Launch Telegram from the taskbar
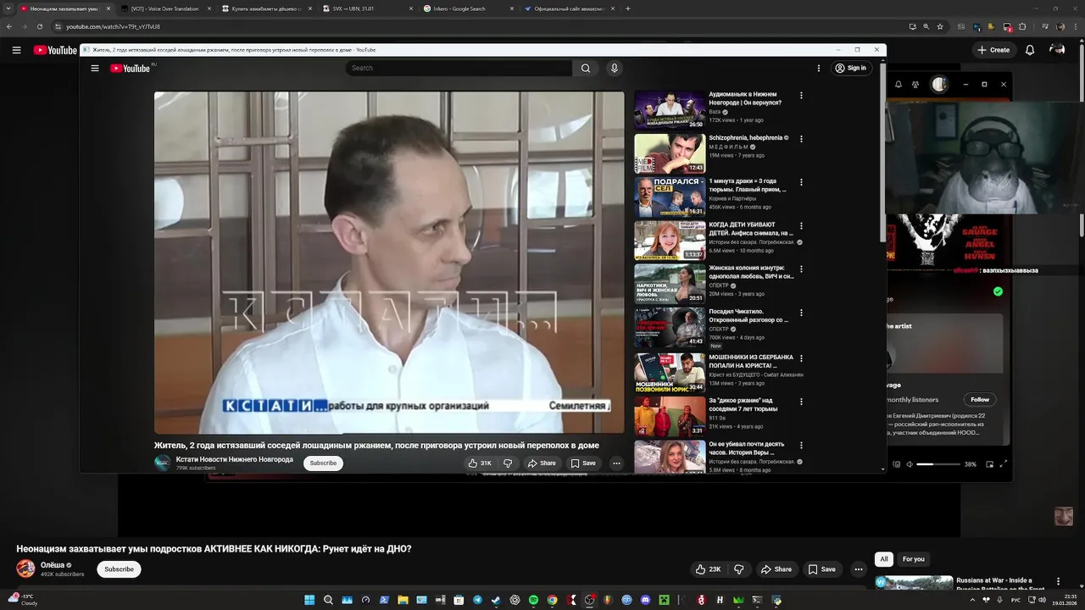The image size is (1085, 610). click(x=477, y=600)
